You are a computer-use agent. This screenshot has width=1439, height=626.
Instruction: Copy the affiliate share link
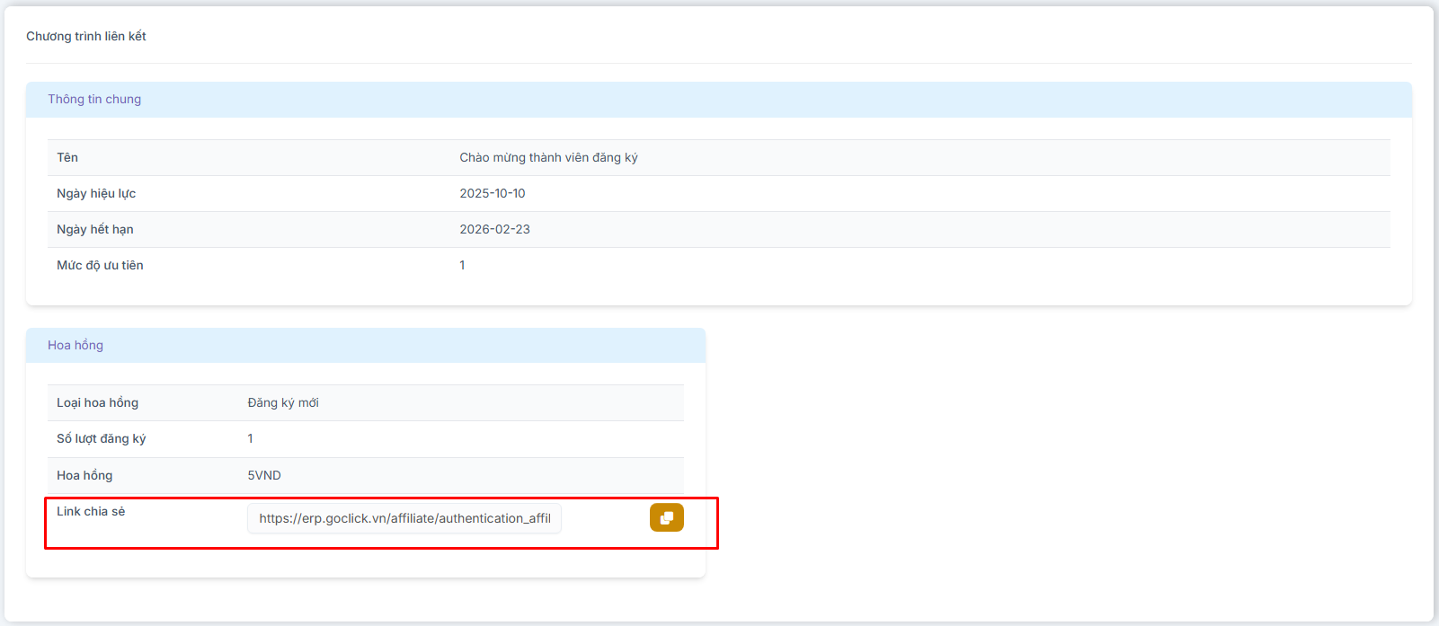(x=666, y=517)
